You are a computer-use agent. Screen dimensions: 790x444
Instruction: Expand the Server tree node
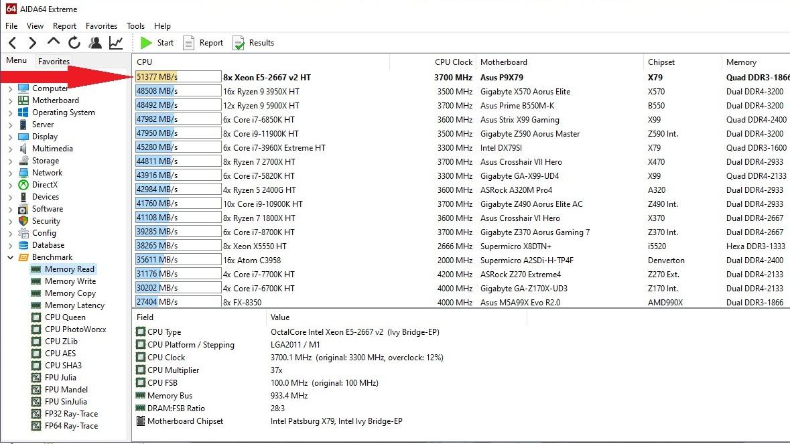coord(10,125)
